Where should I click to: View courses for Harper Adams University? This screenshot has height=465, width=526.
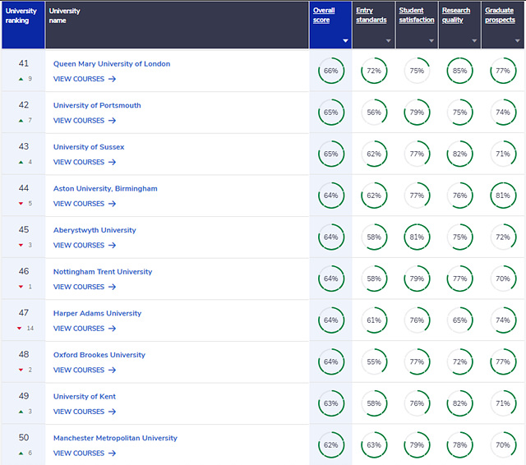pos(85,329)
